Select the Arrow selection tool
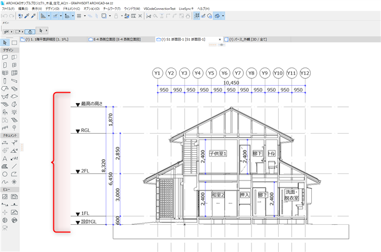The width and height of the screenshot is (381, 252). click(5, 43)
